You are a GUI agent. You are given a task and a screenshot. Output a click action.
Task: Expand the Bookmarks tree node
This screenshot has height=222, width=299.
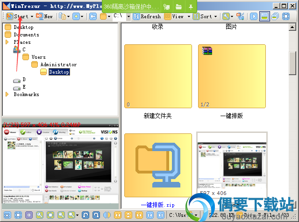pyautogui.click(x=7, y=94)
